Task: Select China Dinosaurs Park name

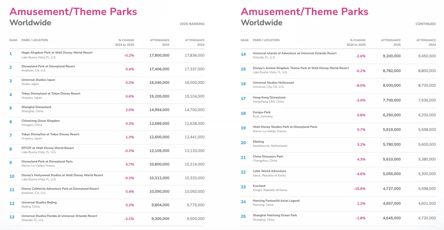Action: pyautogui.click(x=268, y=156)
